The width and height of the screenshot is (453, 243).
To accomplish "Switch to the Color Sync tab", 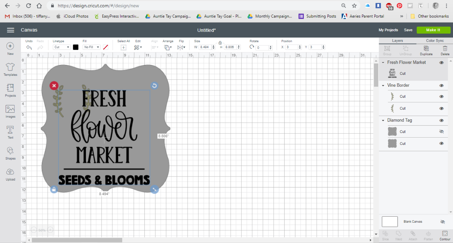I will pyautogui.click(x=435, y=41).
